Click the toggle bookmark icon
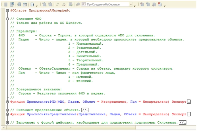Screen dimensions: 197x131 point(142,4)
